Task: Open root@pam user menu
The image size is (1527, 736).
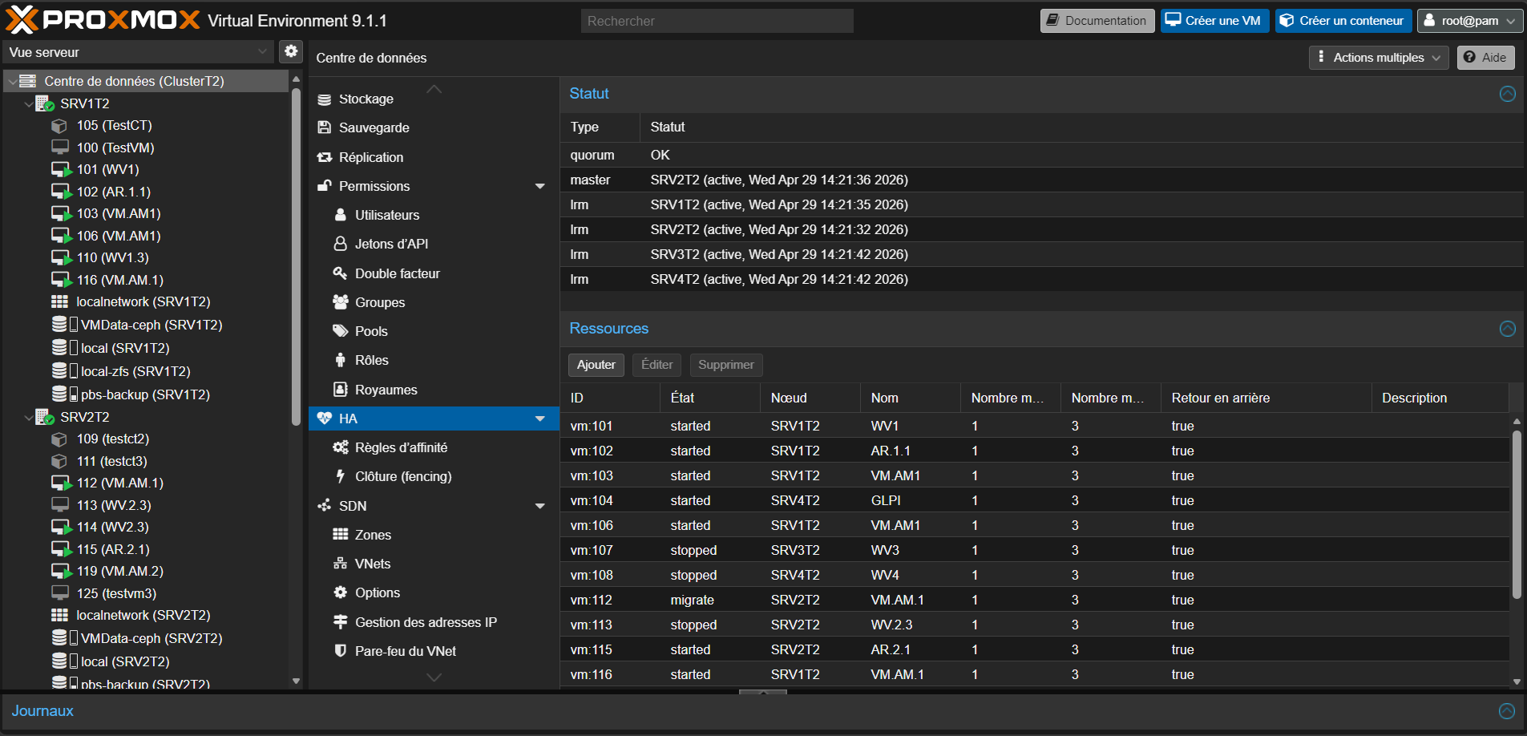Action: coord(1470,21)
